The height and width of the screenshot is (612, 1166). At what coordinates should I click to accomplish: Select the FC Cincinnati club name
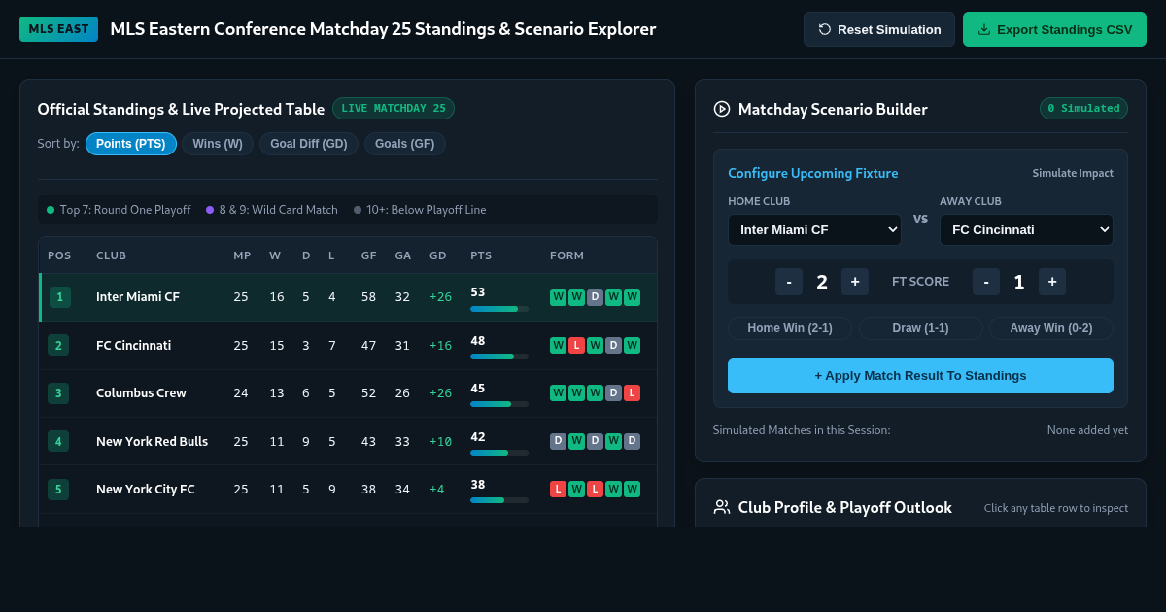[134, 345]
